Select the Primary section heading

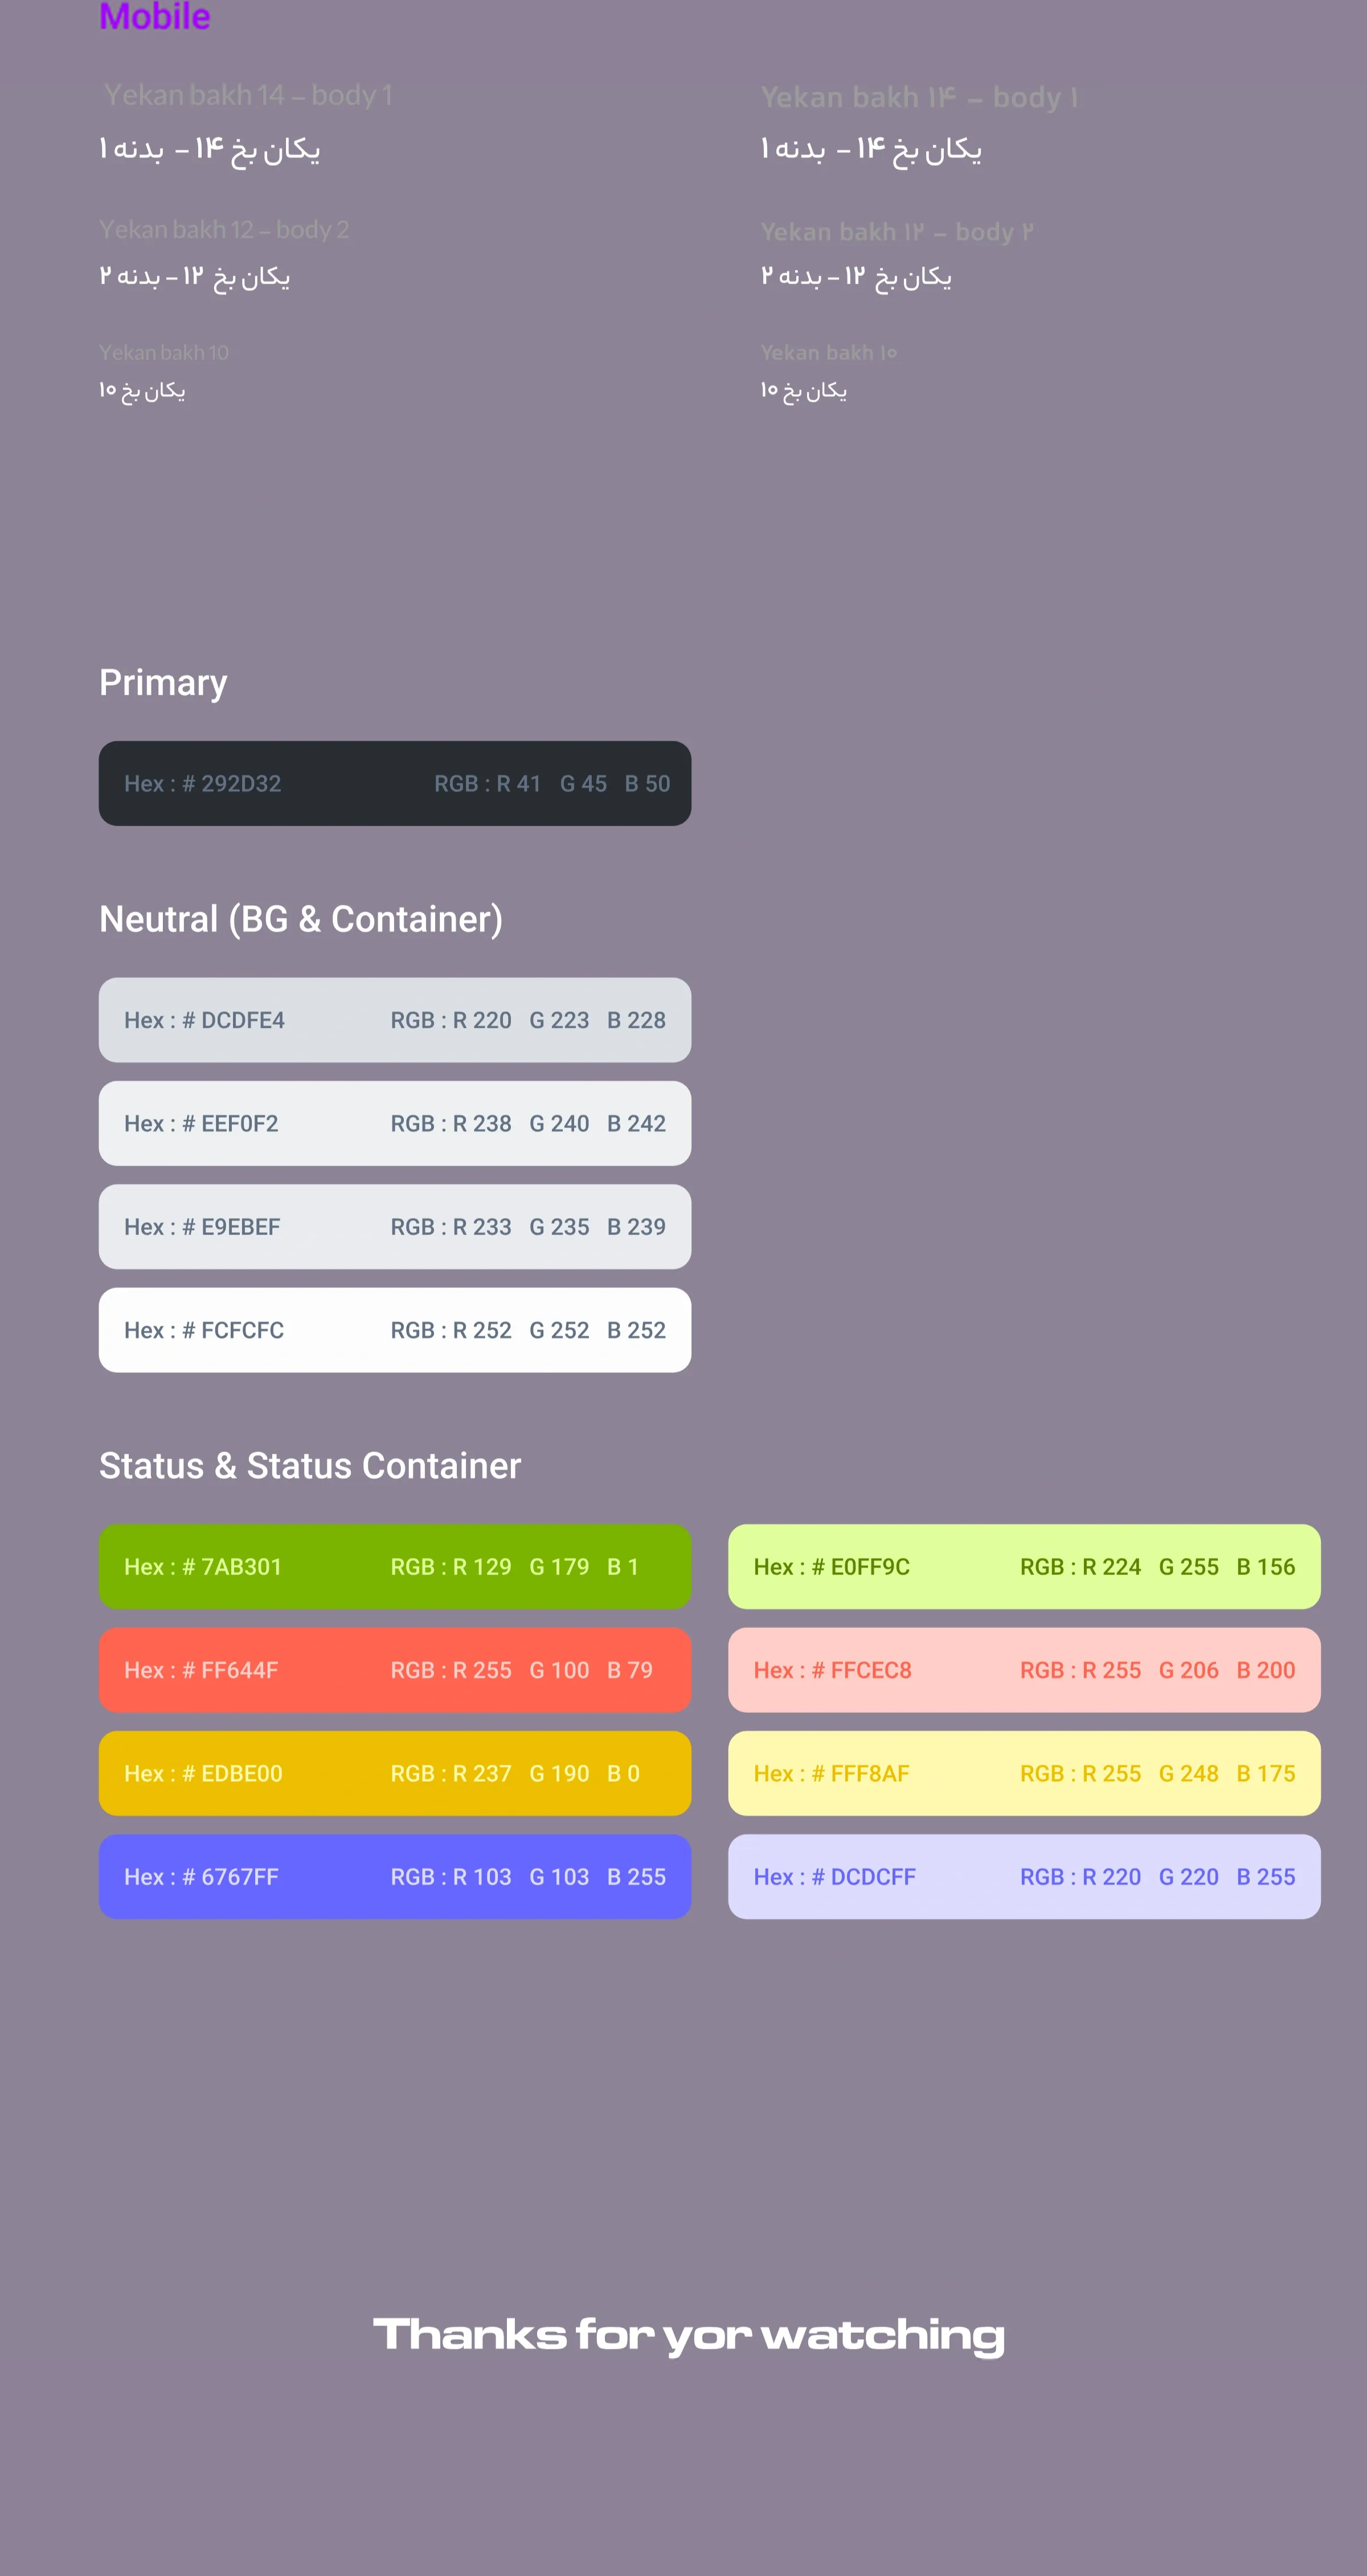(163, 683)
